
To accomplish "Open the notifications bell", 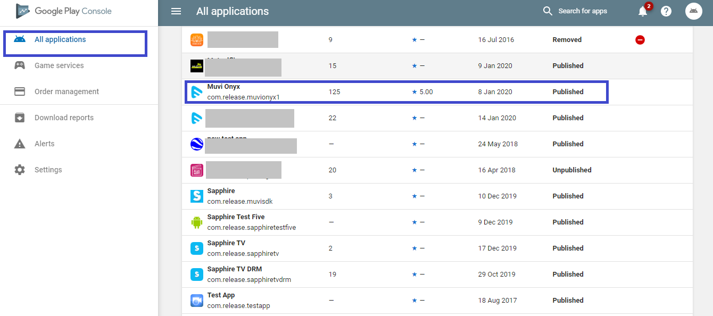I will (643, 11).
